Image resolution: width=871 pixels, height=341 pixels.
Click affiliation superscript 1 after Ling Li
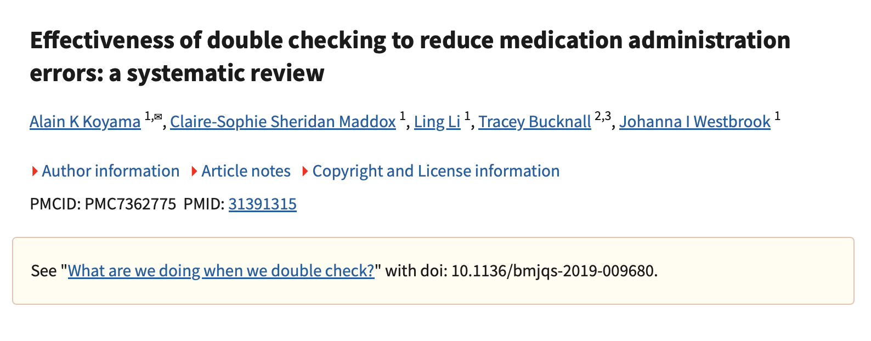(467, 116)
